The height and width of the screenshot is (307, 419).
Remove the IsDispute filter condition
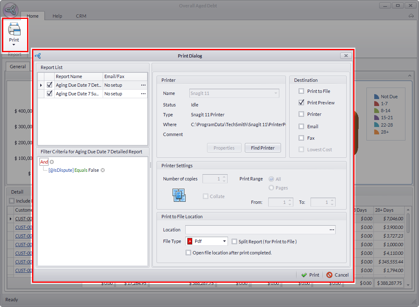coord(103,170)
